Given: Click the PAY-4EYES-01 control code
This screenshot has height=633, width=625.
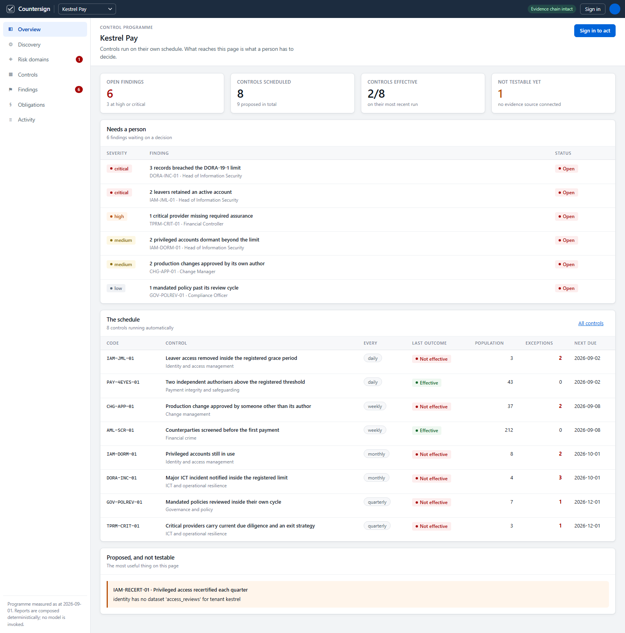Looking at the screenshot, I should (x=123, y=382).
